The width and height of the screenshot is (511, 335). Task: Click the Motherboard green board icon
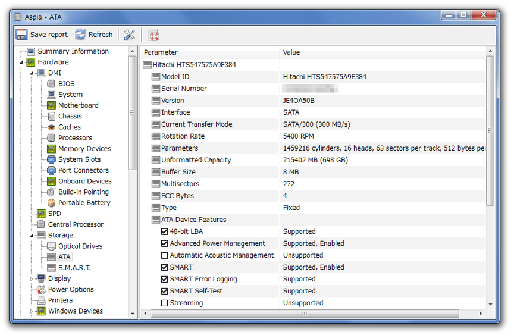(51, 105)
